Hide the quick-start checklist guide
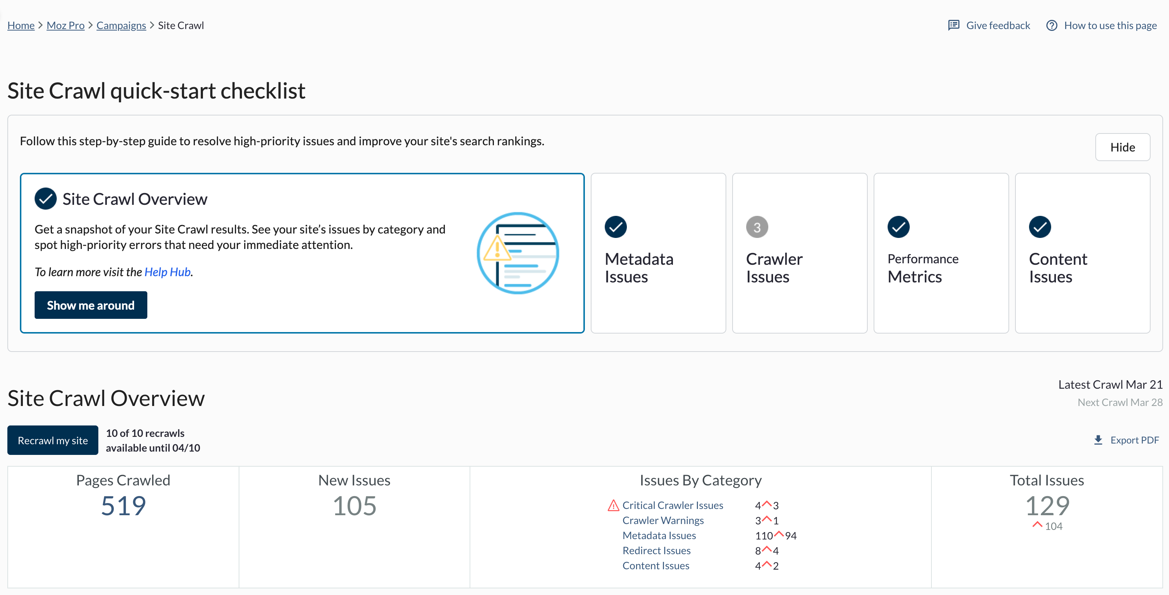Screen dimensions: 1169x595 point(1122,147)
